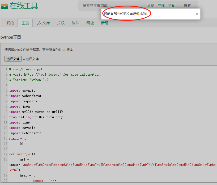Click the 'migid = [' line
The image size is (217, 185).
pos(18,138)
